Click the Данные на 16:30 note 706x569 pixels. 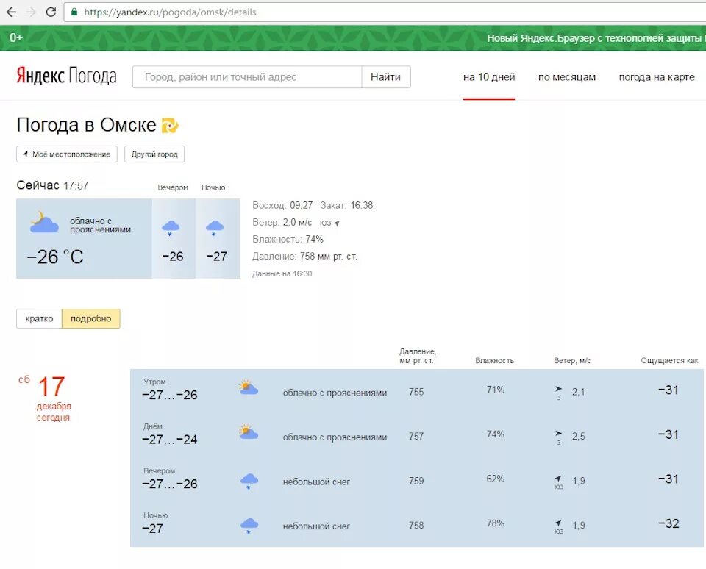[282, 273]
